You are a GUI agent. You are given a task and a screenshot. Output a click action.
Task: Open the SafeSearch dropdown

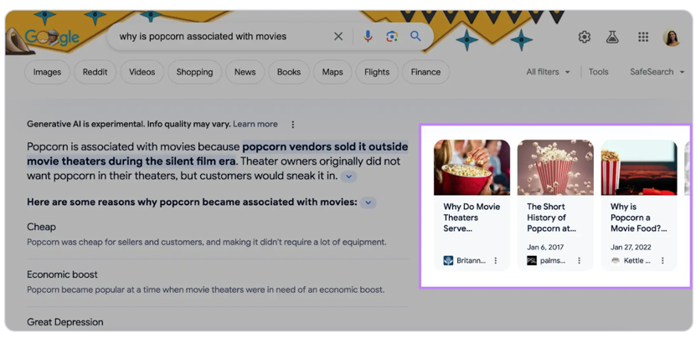[x=657, y=72]
